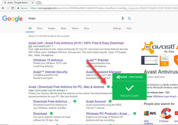Click the browser address bar URL

point(104,8)
